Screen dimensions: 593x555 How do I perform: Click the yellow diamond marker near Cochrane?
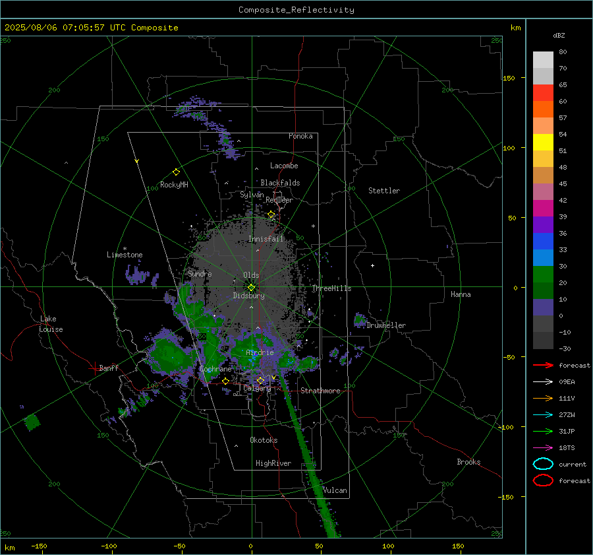click(x=226, y=381)
